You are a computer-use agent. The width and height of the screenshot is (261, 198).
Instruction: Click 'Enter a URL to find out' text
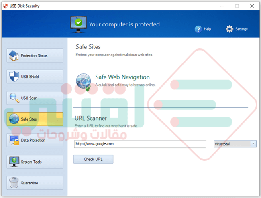106,126
